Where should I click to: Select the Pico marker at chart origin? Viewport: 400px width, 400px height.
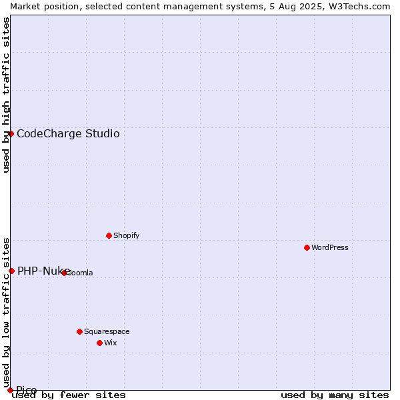point(10,390)
